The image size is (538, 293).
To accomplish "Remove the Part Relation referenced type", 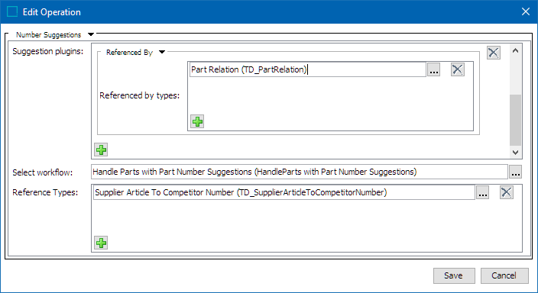I will (457, 69).
